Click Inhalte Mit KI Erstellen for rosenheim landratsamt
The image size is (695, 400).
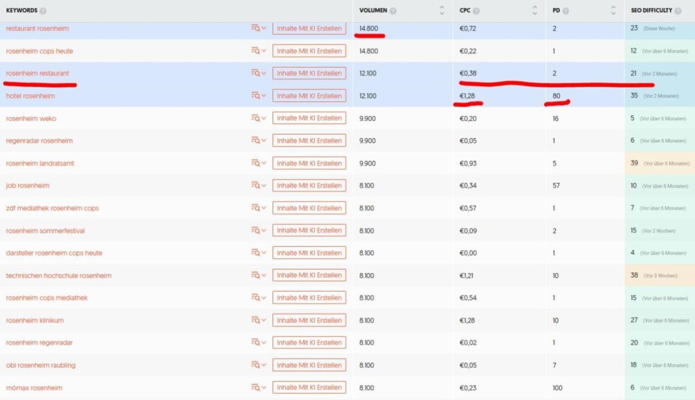pos(309,163)
